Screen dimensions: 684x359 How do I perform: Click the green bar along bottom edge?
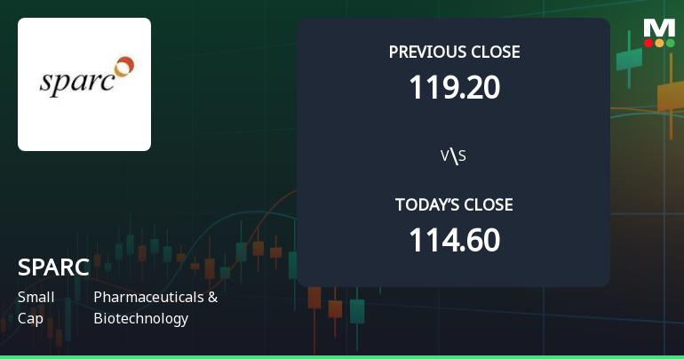coord(342,356)
